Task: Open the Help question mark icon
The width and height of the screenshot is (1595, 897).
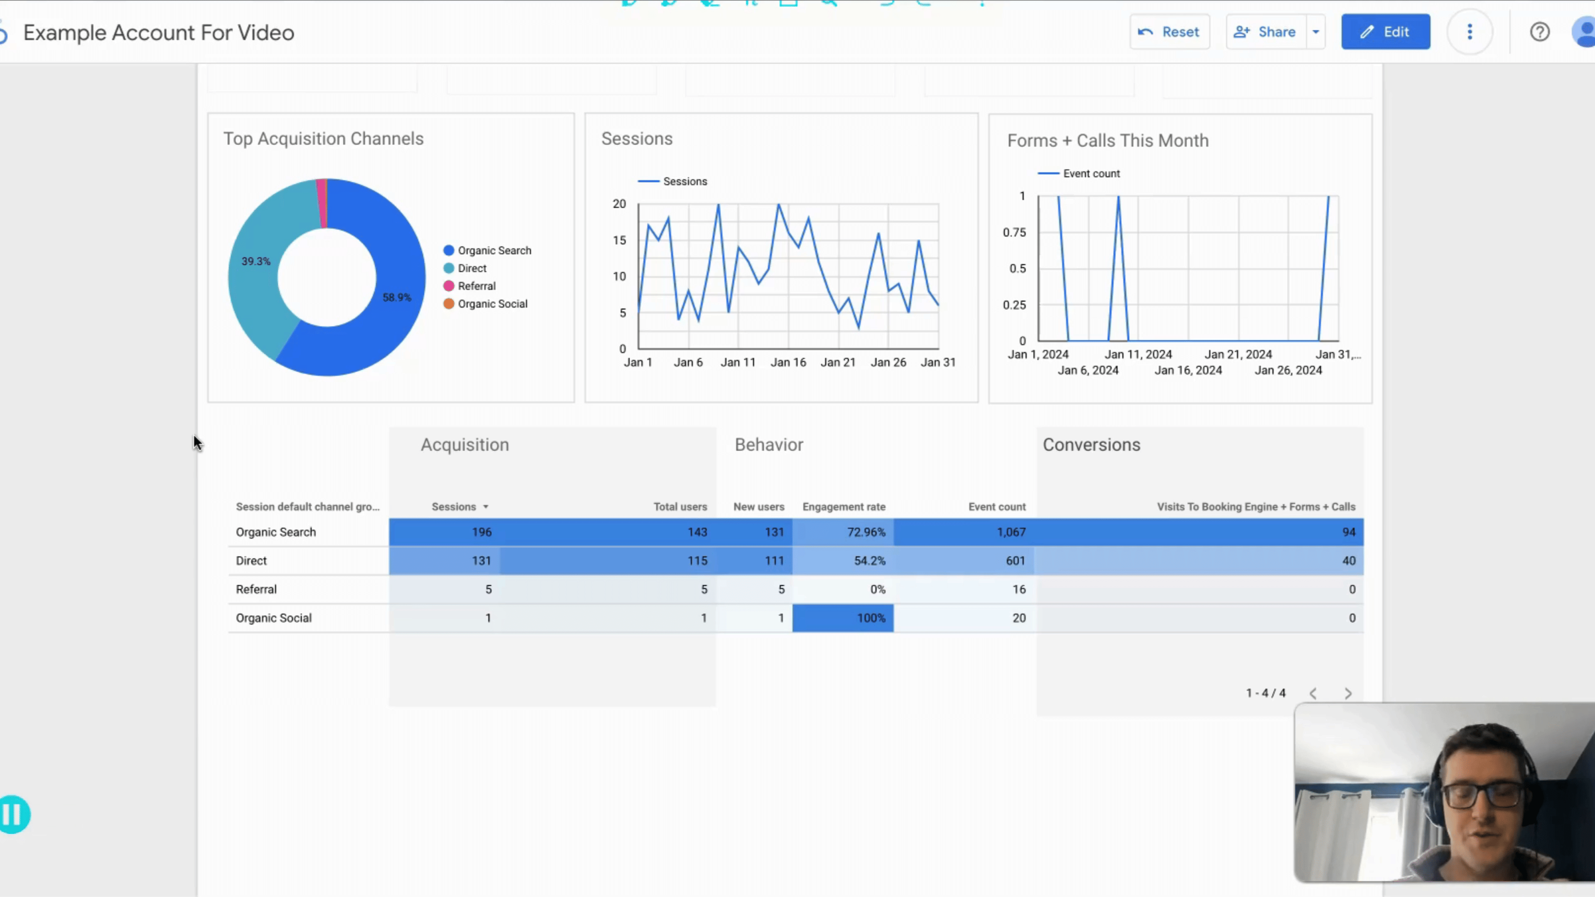Action: click(1539, 32)
